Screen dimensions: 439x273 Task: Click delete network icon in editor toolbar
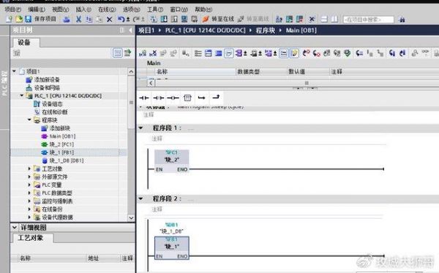pos(153,53)
